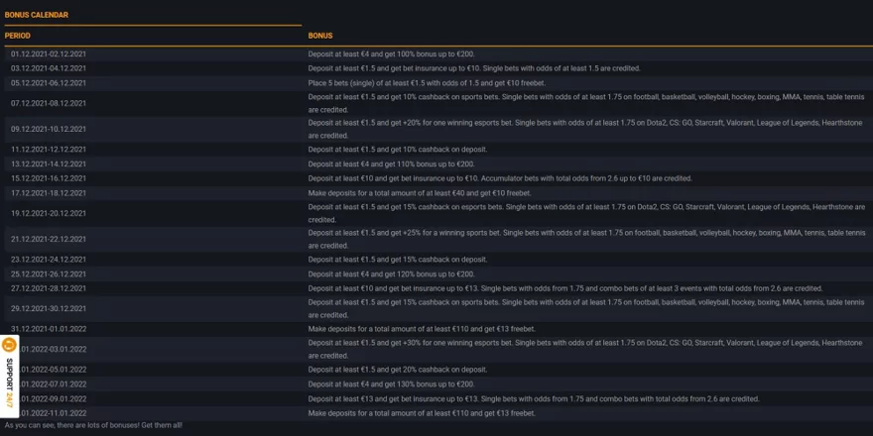Select the 17.12.2021-18.12.2021 period cell
Viewport: 873px width, 436px height.
click(49, 193)
